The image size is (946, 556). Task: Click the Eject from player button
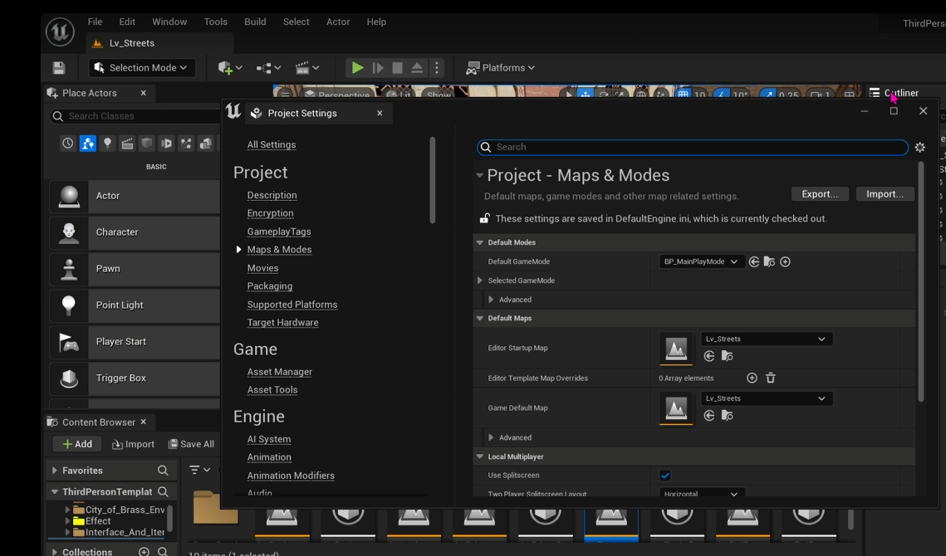pyautogui.click(x=417, y=67)
